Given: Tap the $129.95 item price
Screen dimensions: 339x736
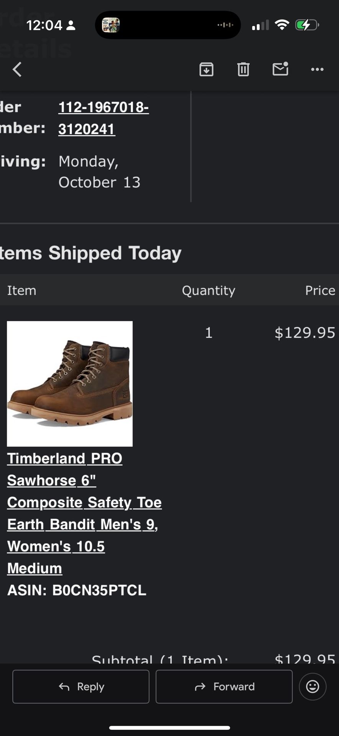Looking at the screenshot, I should pyautogui.click(x=305, y=333).
